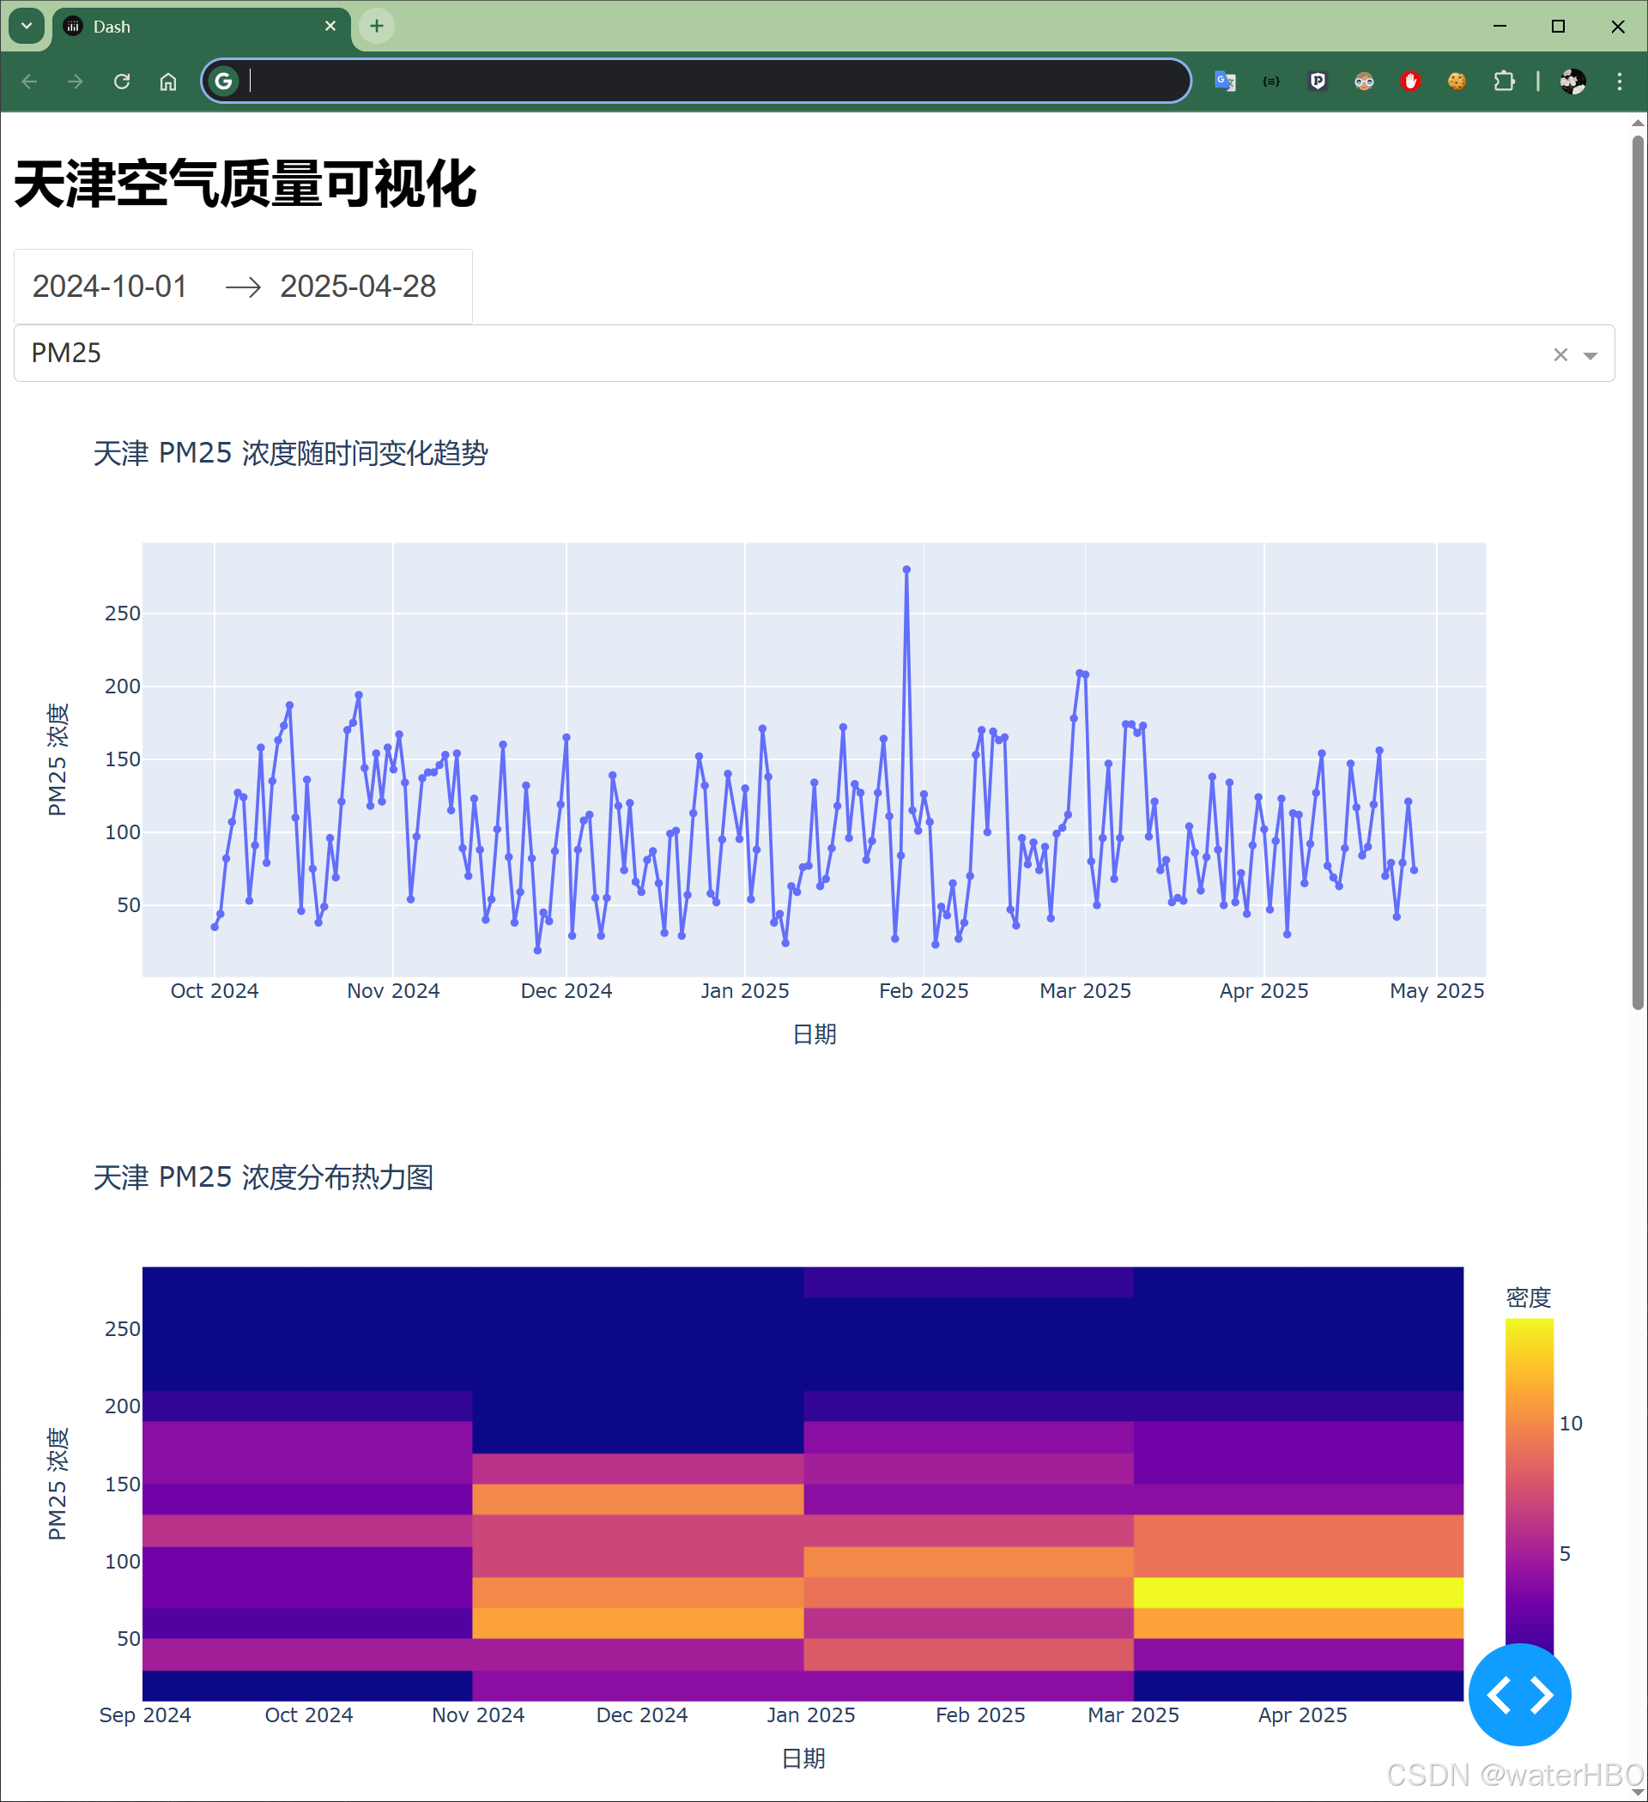
Task: Open a new browser tab
Action: (377, 26)
